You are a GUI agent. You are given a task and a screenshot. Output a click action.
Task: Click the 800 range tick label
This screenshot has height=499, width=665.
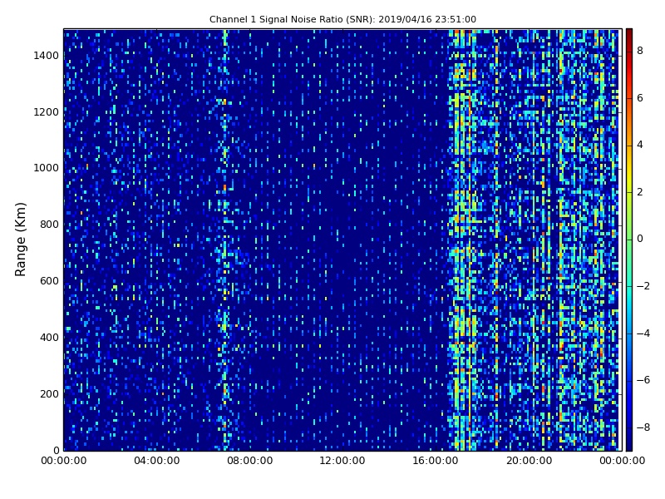[49, 225]
